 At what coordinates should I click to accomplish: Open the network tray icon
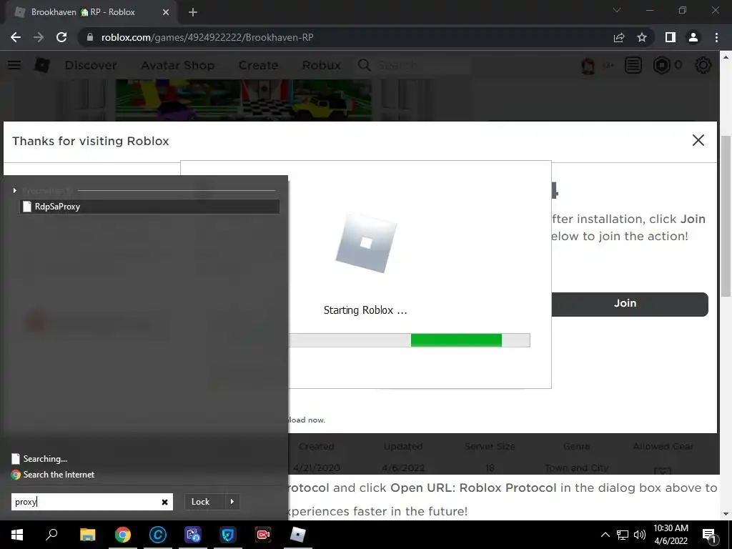(623, 535)
